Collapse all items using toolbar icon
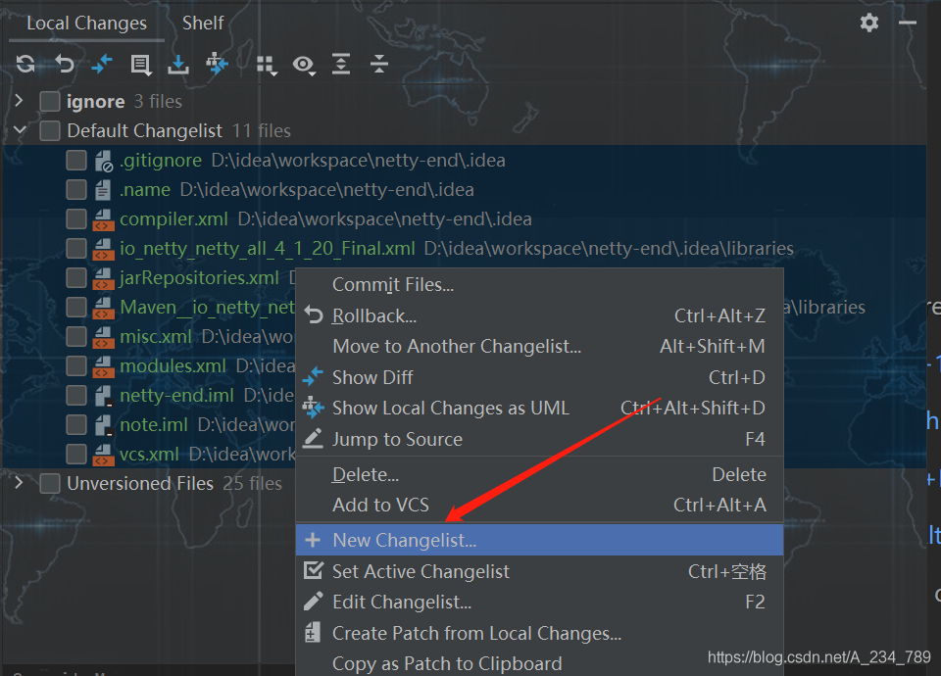Image resolution: width=941 pixels, height=676 pixels. (x=379, y=65)
